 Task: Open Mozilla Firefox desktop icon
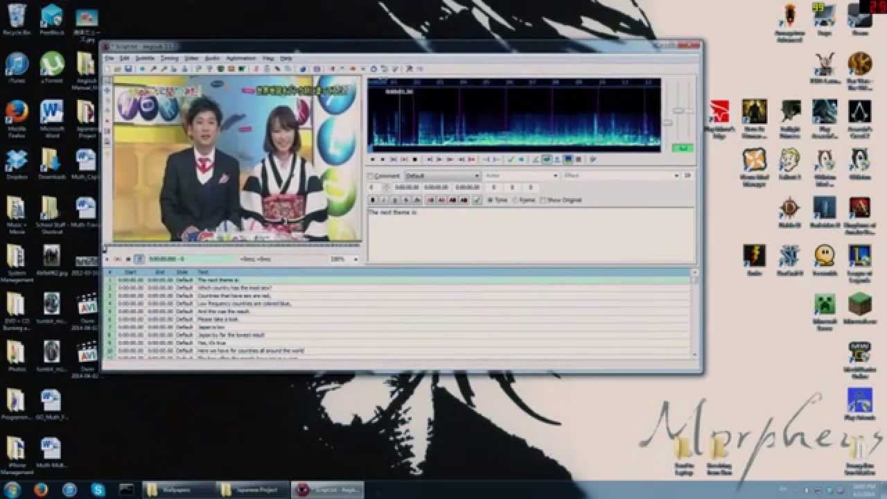click(x=17, y=119)
